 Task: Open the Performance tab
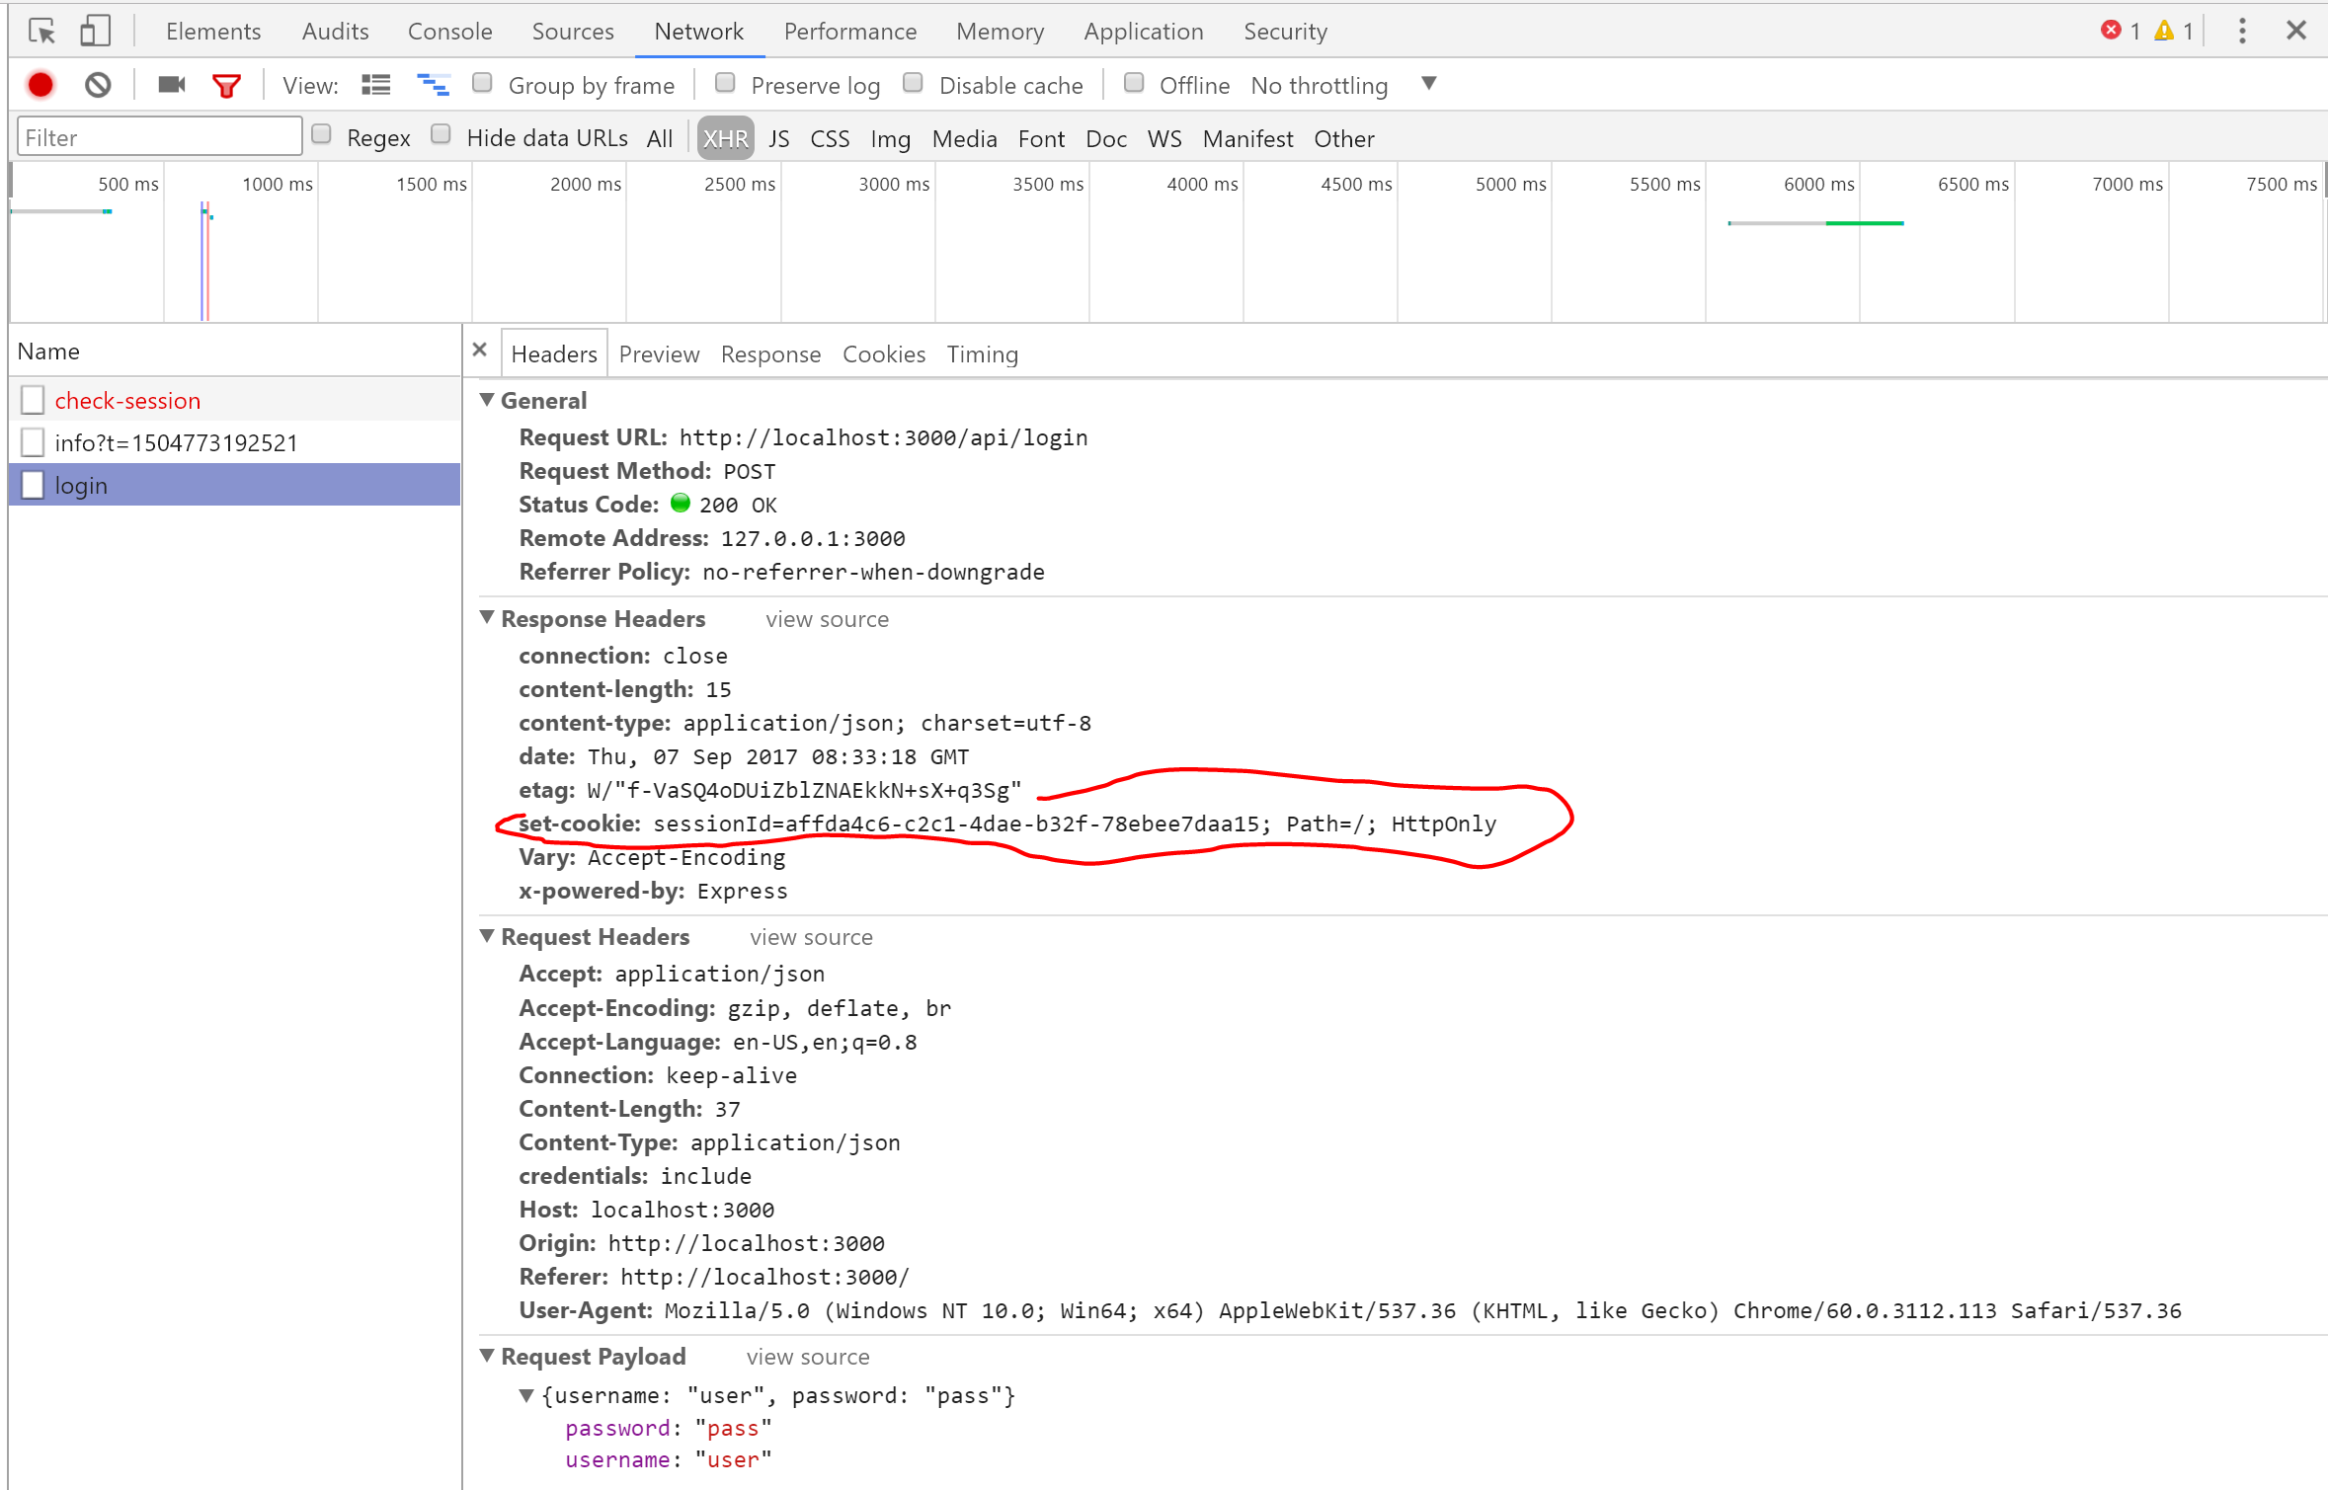(850, 32)
